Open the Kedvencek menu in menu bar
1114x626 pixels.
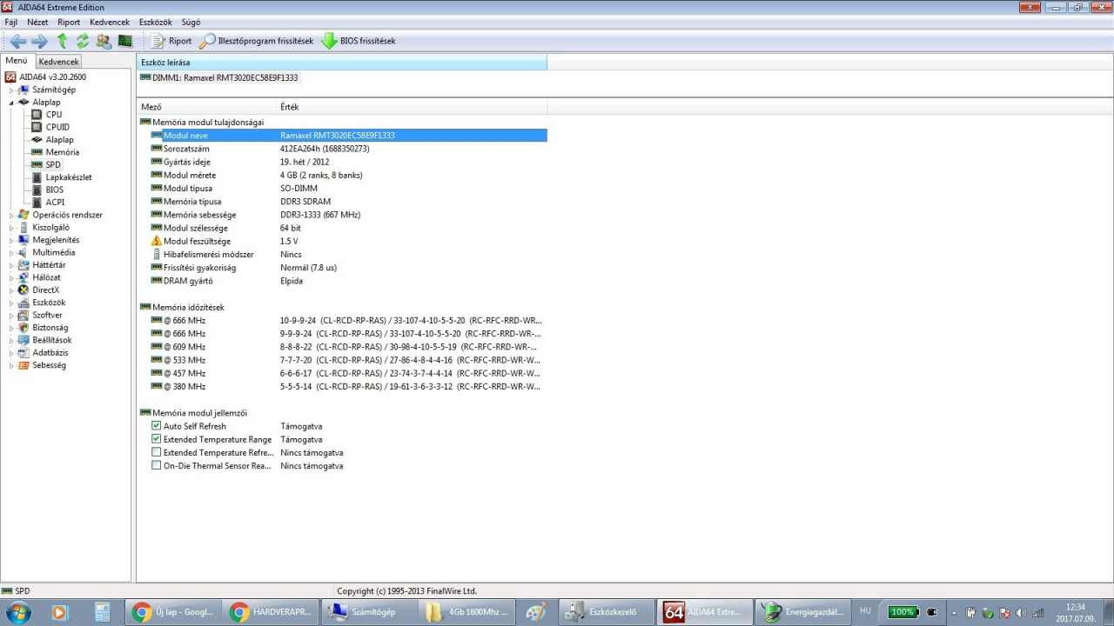(x=110, y=22)
